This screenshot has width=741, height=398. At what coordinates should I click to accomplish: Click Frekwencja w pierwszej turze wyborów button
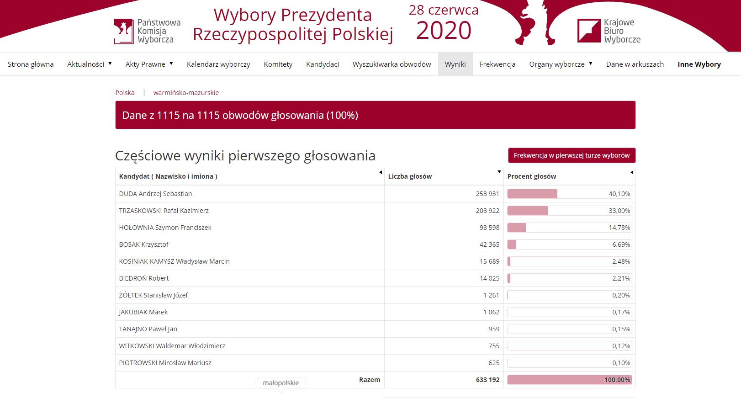coord(572,155)
